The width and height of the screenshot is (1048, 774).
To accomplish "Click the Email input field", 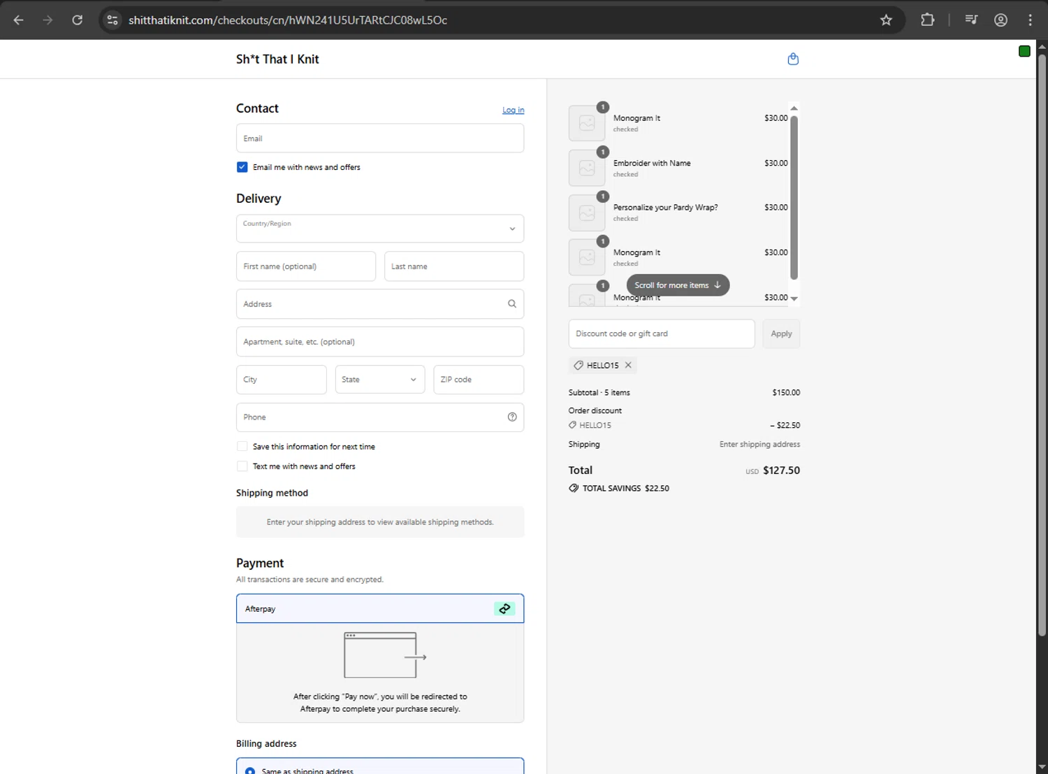I will click(x=380, y=138).
